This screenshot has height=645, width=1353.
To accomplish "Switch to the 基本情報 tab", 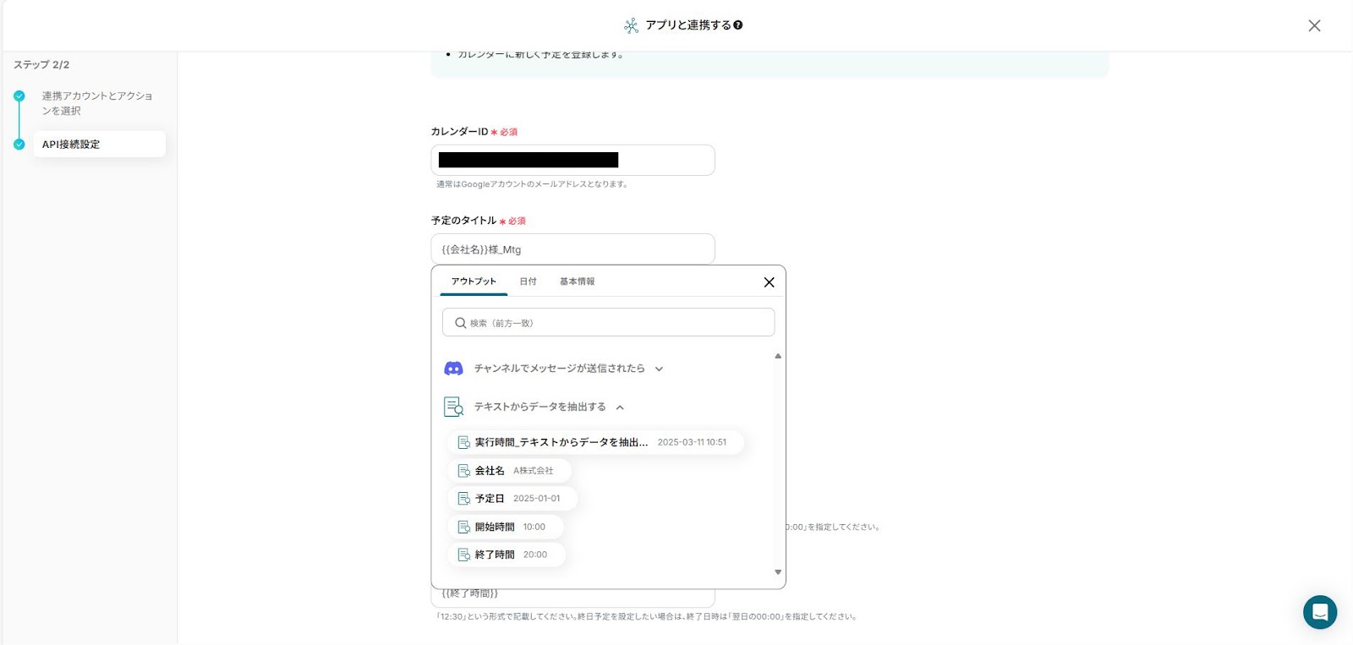I will click(x=577, y=282).
